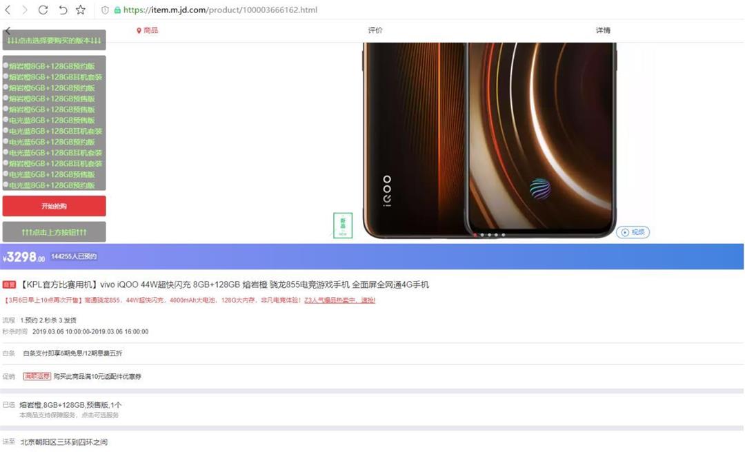Click the green 新品 NEW badge

(343, 225)
